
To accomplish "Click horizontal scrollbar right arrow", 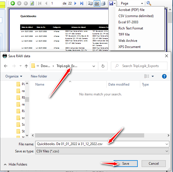I will (168, 136).
